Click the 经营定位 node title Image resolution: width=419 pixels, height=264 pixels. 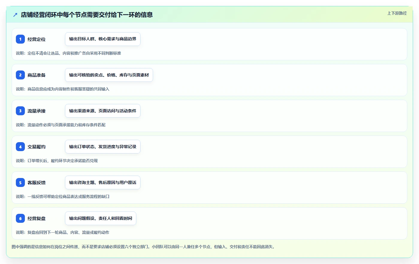(x=37, y=39)
